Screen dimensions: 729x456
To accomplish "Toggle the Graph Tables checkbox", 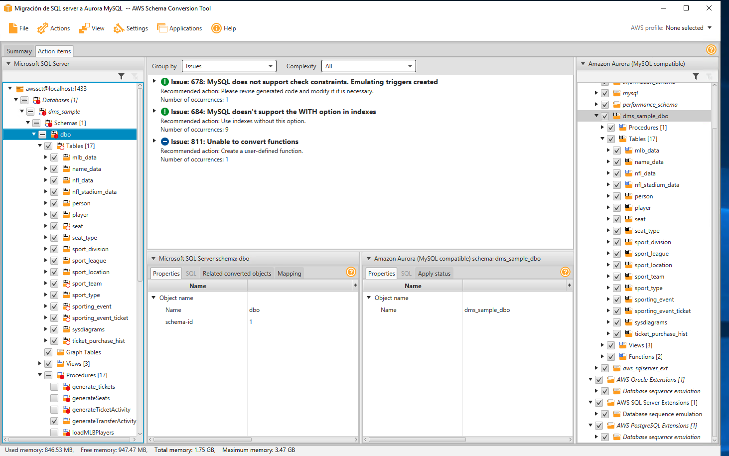I will pos(48,352).
